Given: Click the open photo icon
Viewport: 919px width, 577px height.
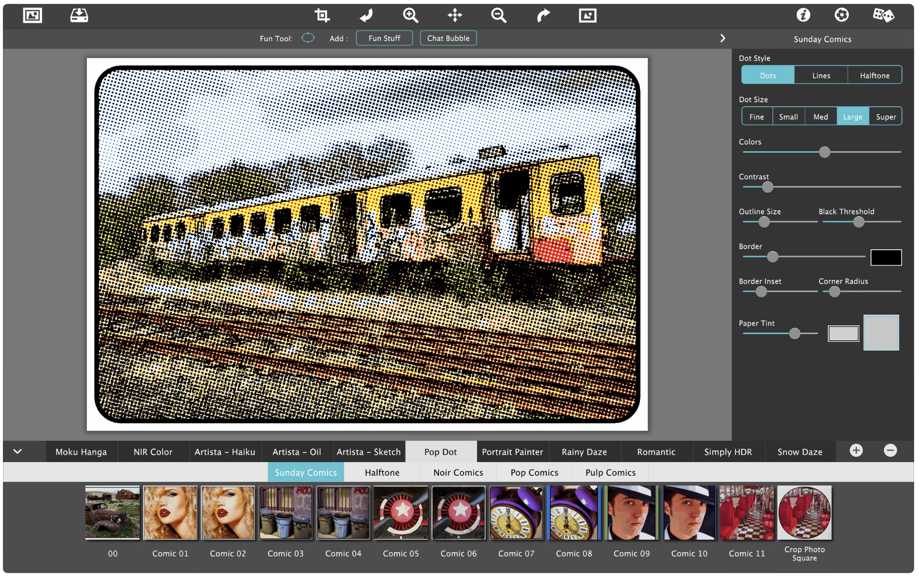Looking at the screenshot, I should point(33,16).
